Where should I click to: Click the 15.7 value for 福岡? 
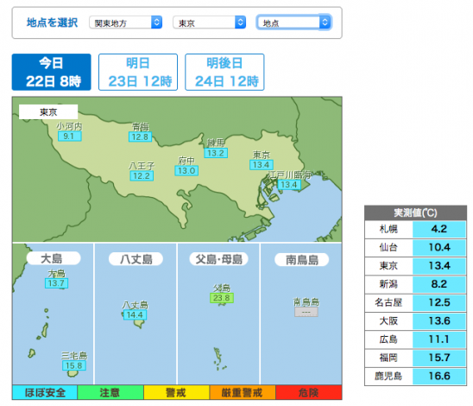point(439,358)
